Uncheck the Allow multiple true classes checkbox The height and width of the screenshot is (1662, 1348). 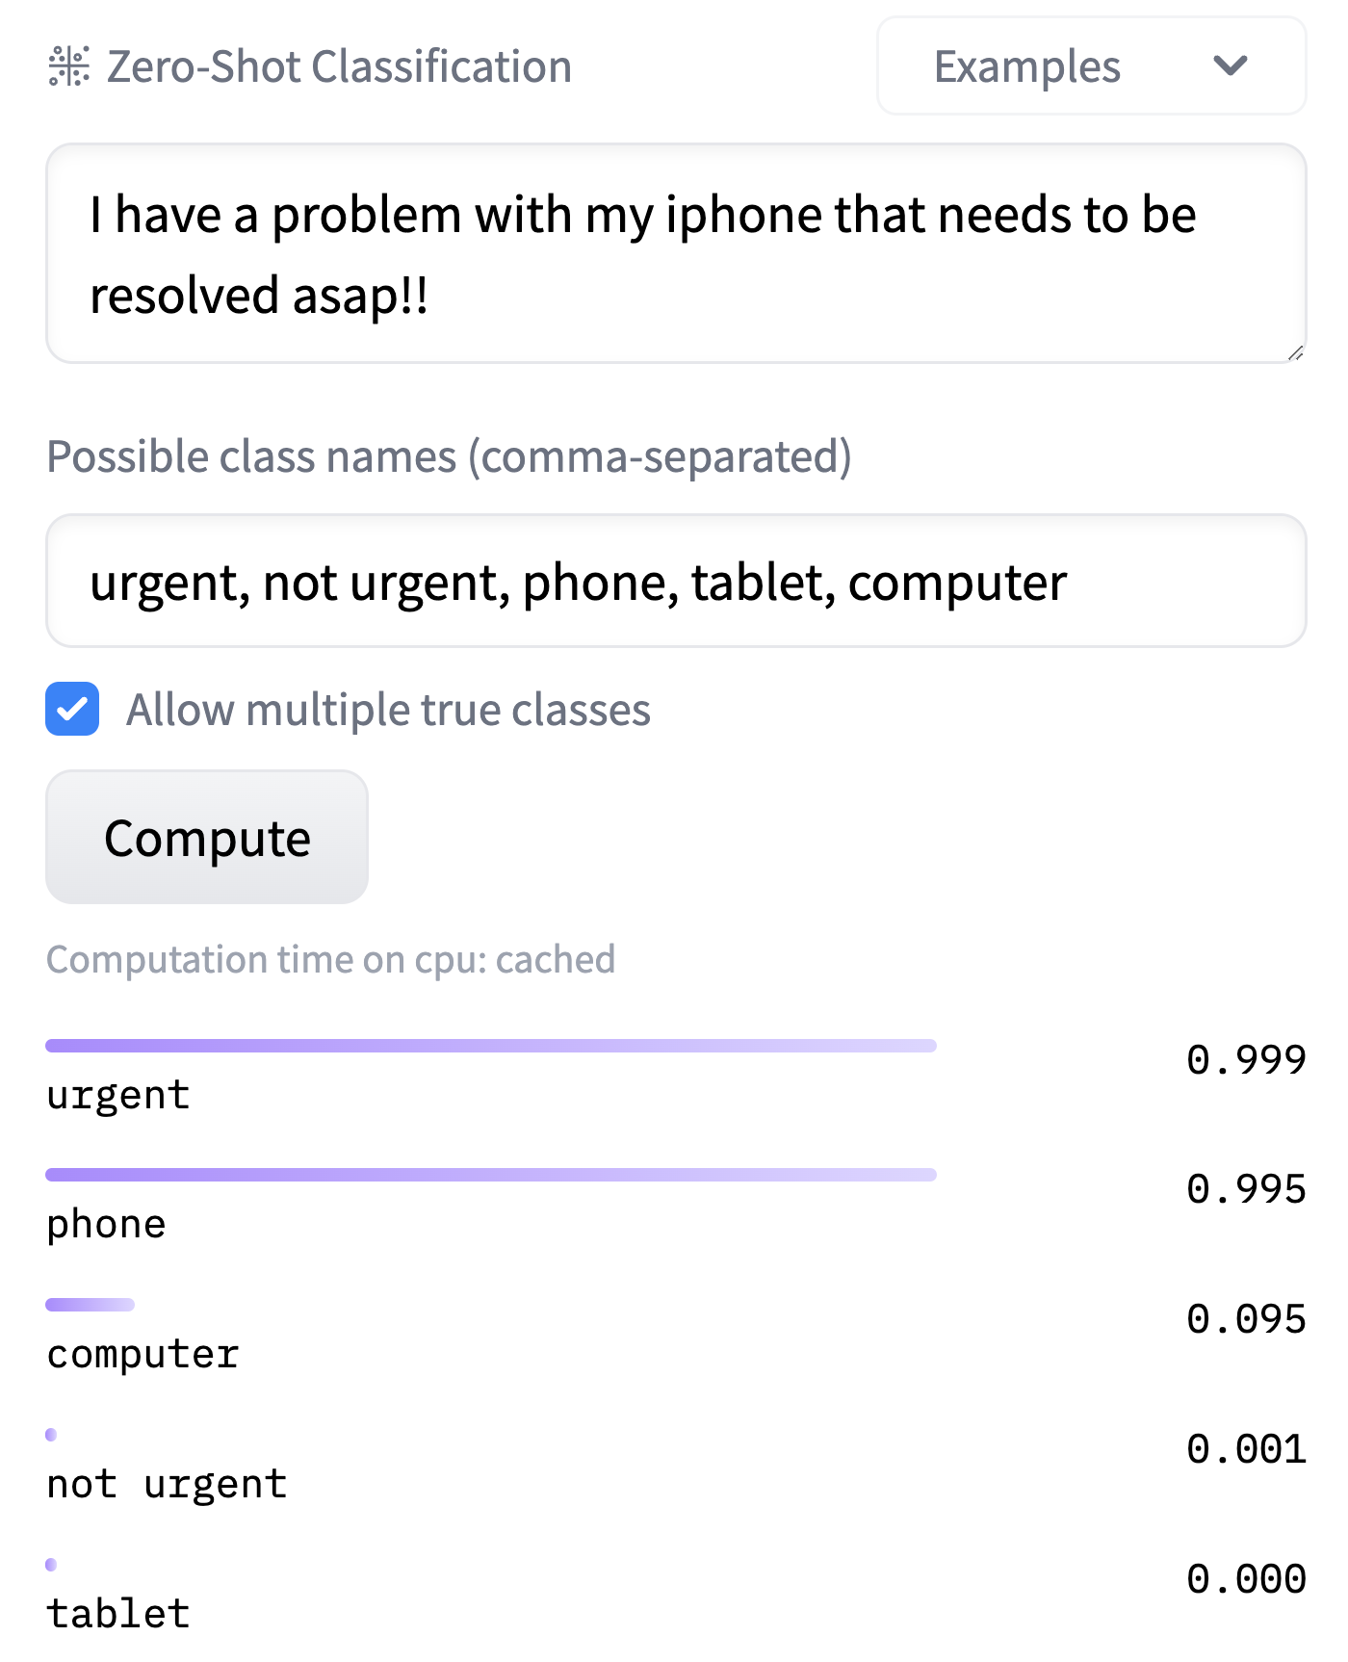pos(72,710)
